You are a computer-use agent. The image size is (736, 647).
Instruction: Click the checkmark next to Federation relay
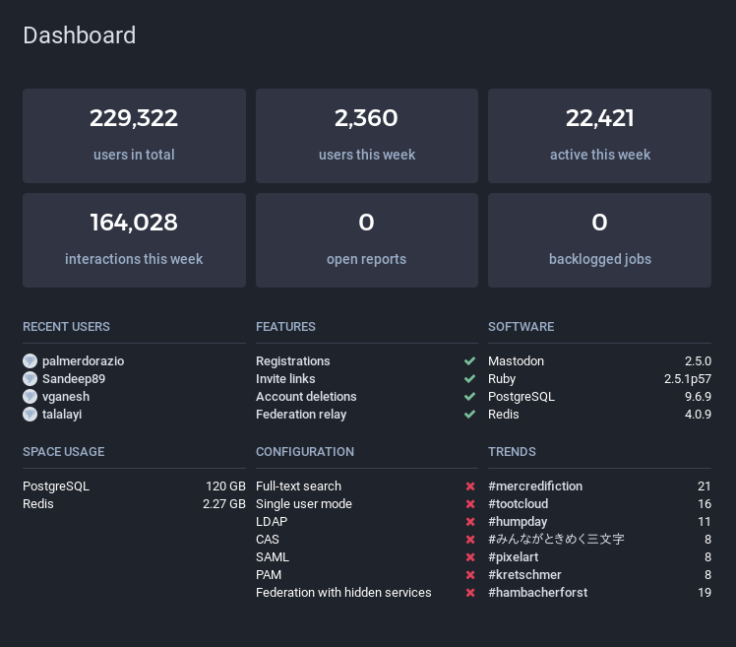pos(470,415)
